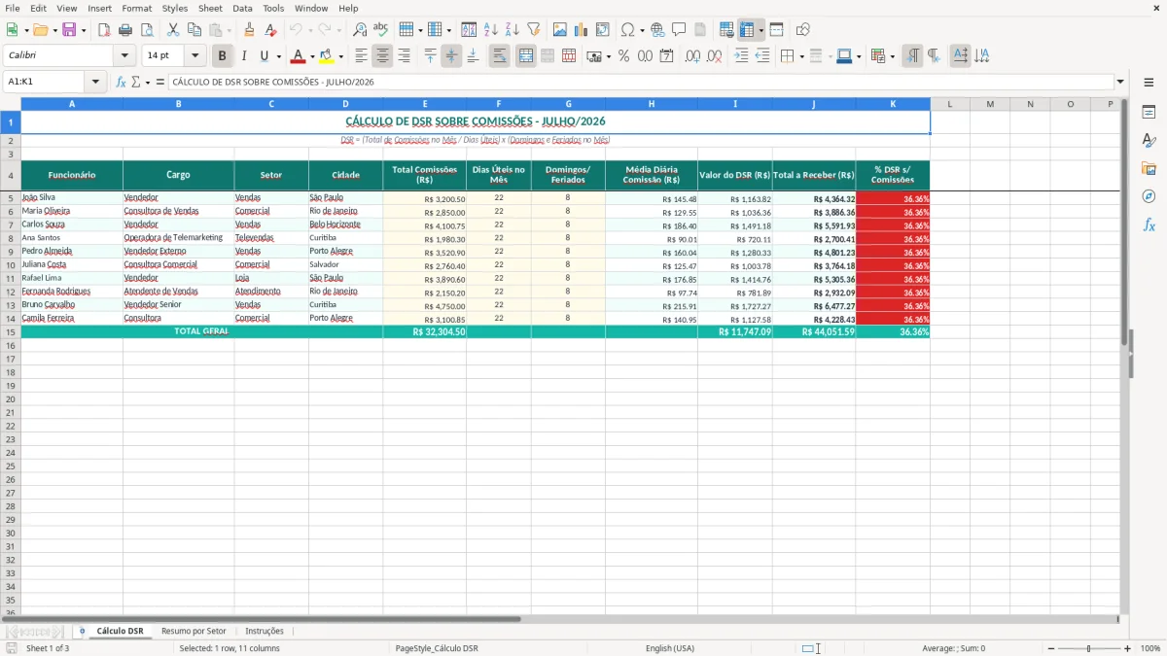The width and height of the screenshot is (1167, 656).
Task: Open the font name dropdown
Action: (124, 56)
